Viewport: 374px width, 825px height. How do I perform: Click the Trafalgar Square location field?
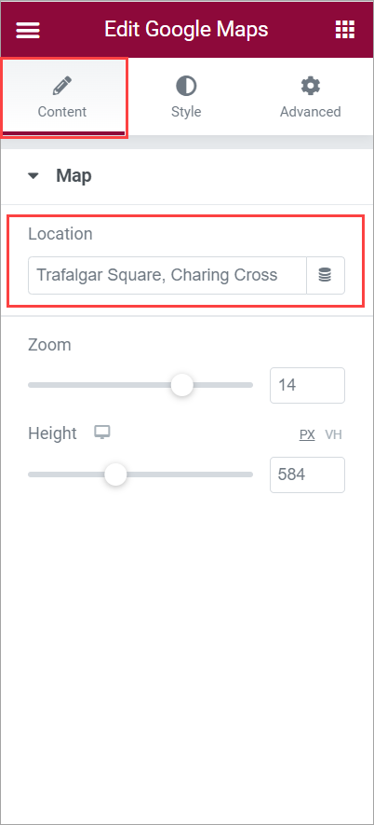[167, 275]
